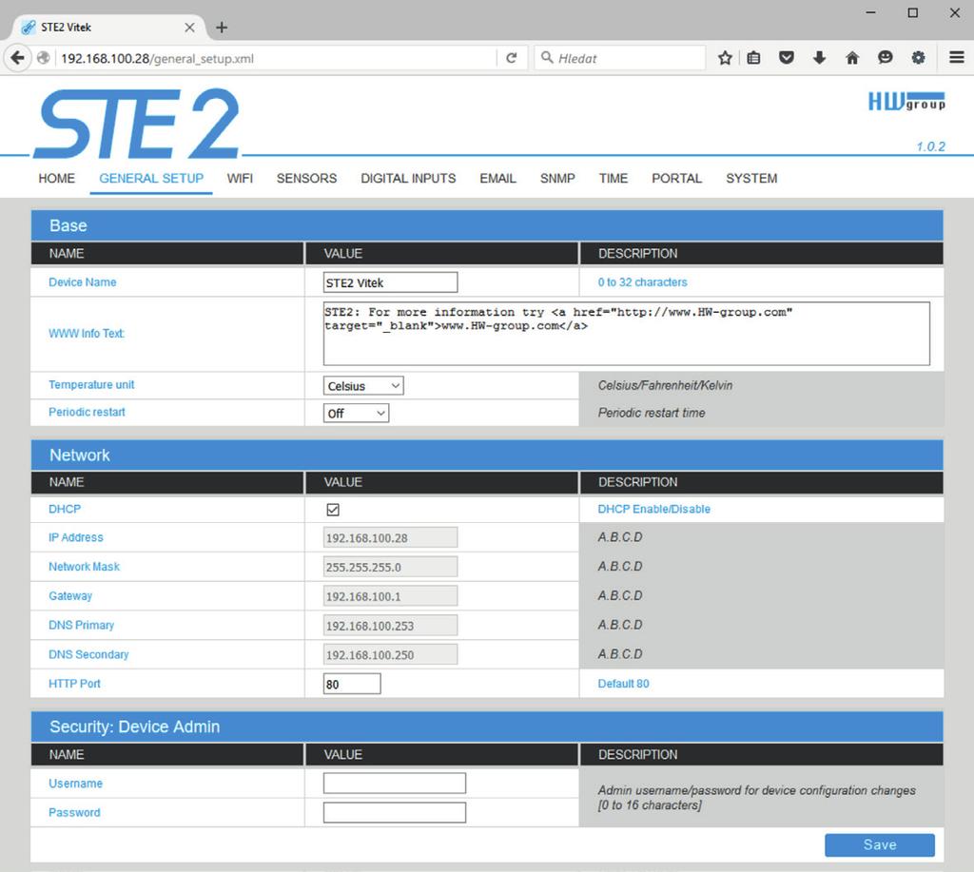Click the Gateway field 192.168.100.1

[x=390, y=596]
